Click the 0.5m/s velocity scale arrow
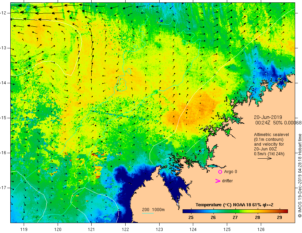This screenshot has height=233, width=302. [265, 158]
